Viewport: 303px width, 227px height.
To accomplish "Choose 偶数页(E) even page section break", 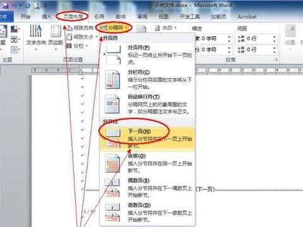I will 147,188.
